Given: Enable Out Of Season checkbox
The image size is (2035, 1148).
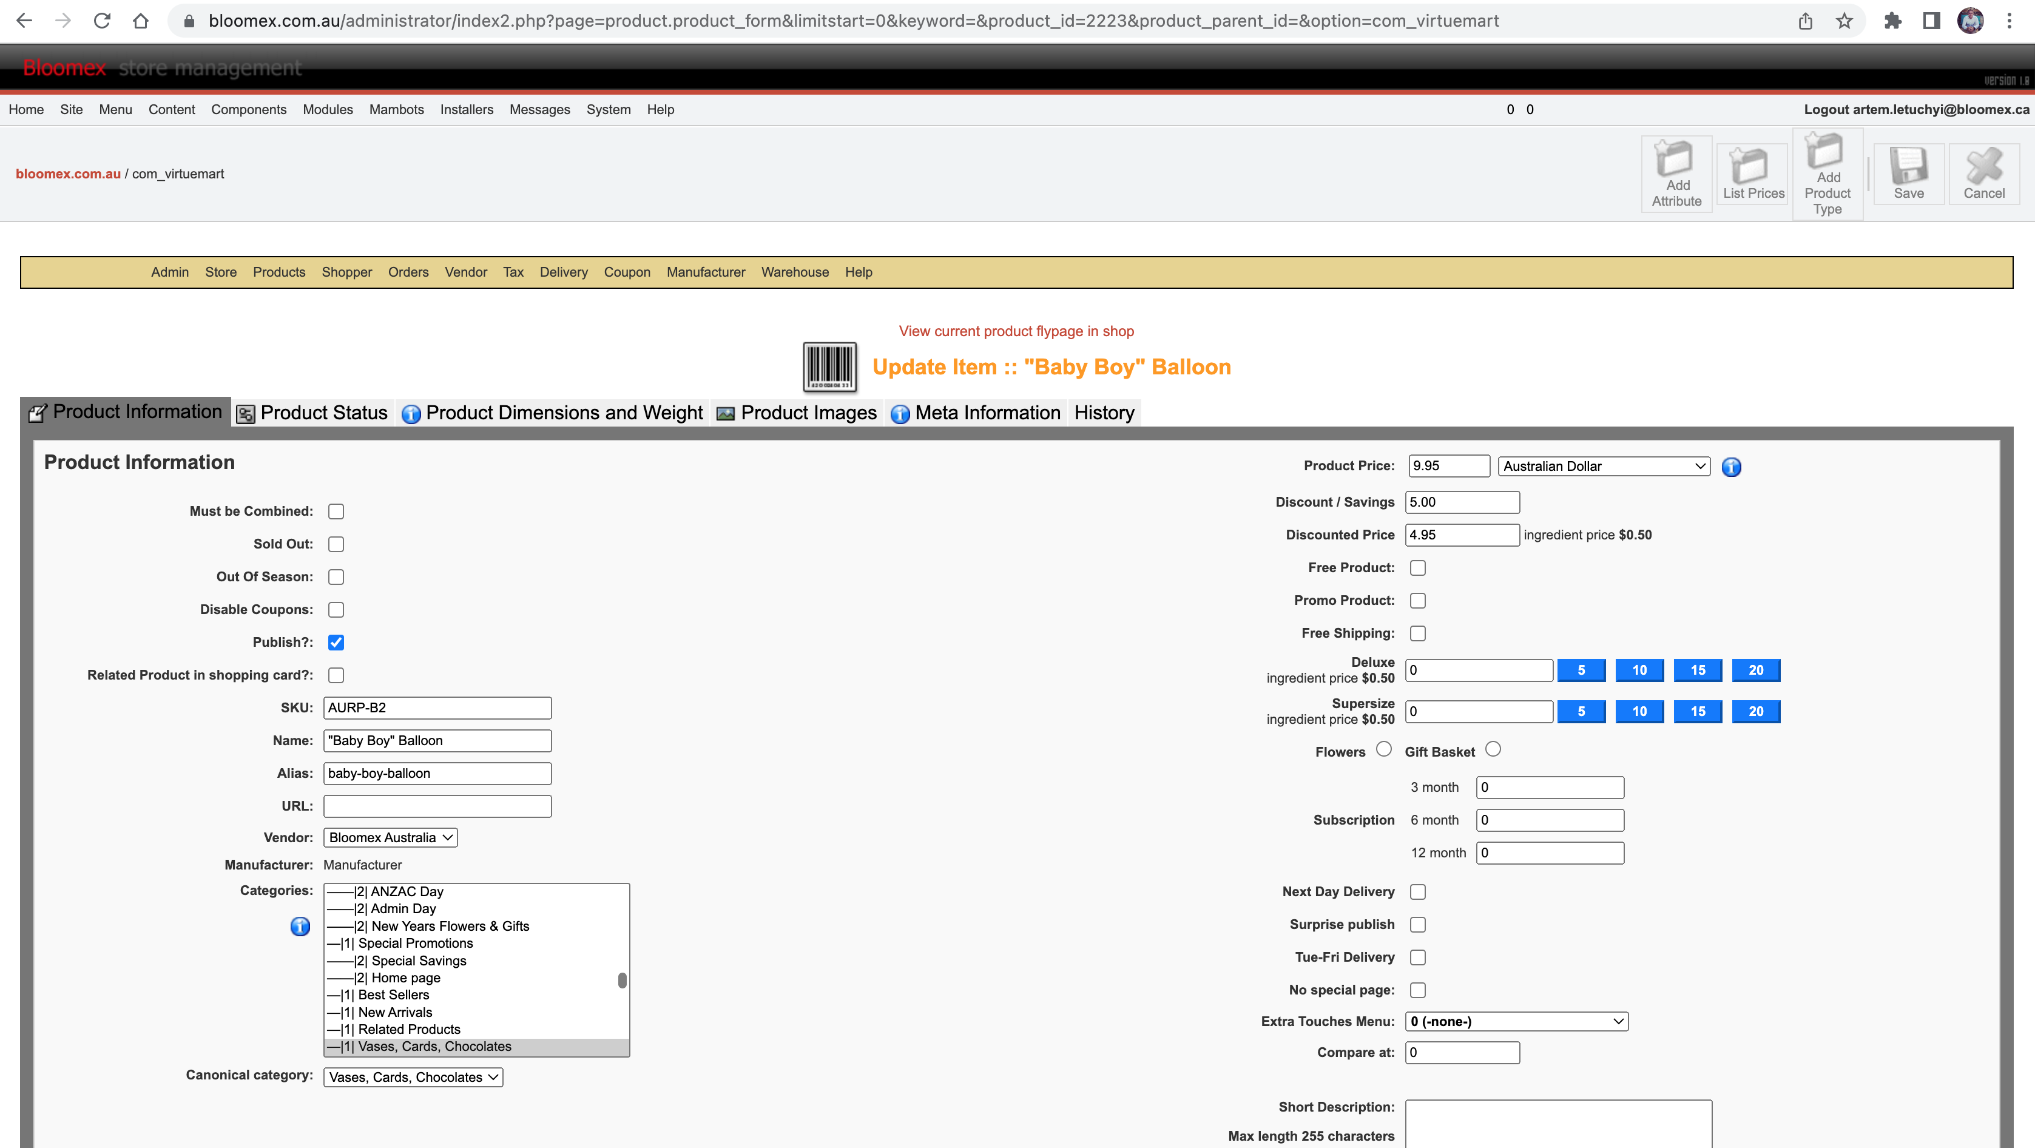Looking at the screenshot, I should click(x=336, y=577).
